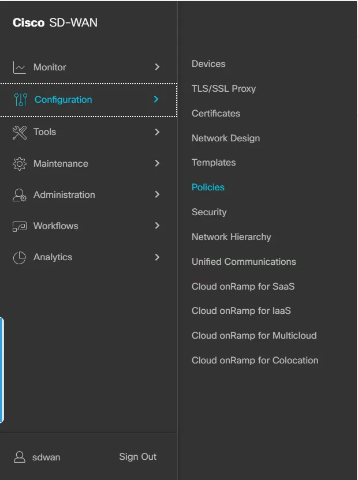Expand the Monitor menu chevron
358x480 pixels.
coord(157,67)
